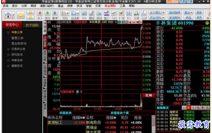The width and height of the screenshot is (212, 133).
Task: Click 理财大厅 button in title bar
Action: pyautogui.click(x=172, y=1)
